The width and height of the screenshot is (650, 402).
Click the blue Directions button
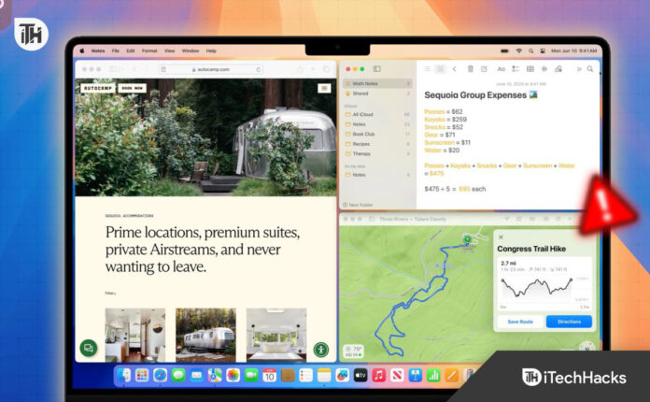569,322
